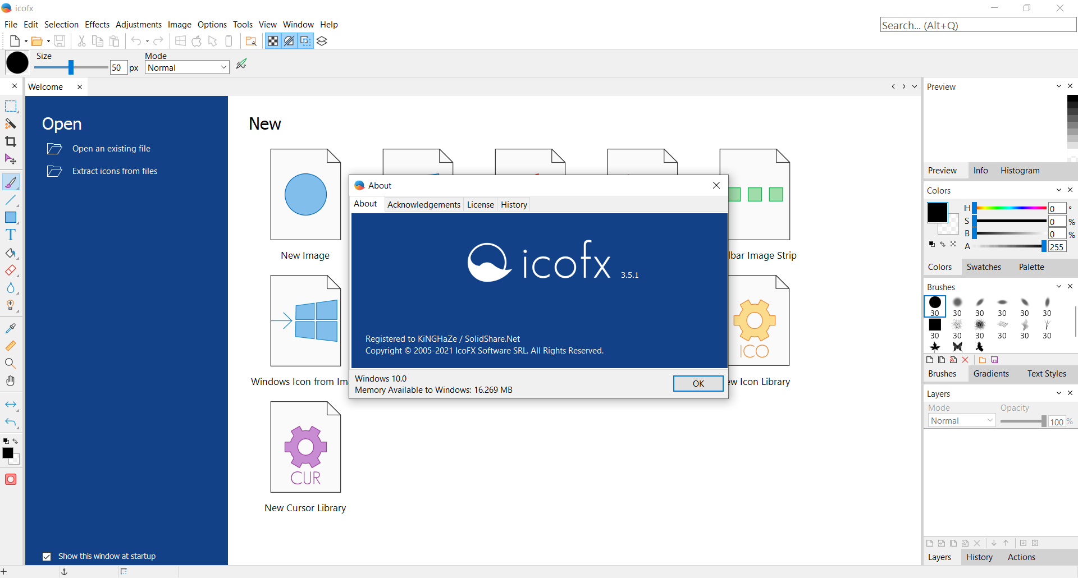Screen dimensions: 1078x578
Task: Click the Paste toolbar icon
Action: [x=115, y=41]
